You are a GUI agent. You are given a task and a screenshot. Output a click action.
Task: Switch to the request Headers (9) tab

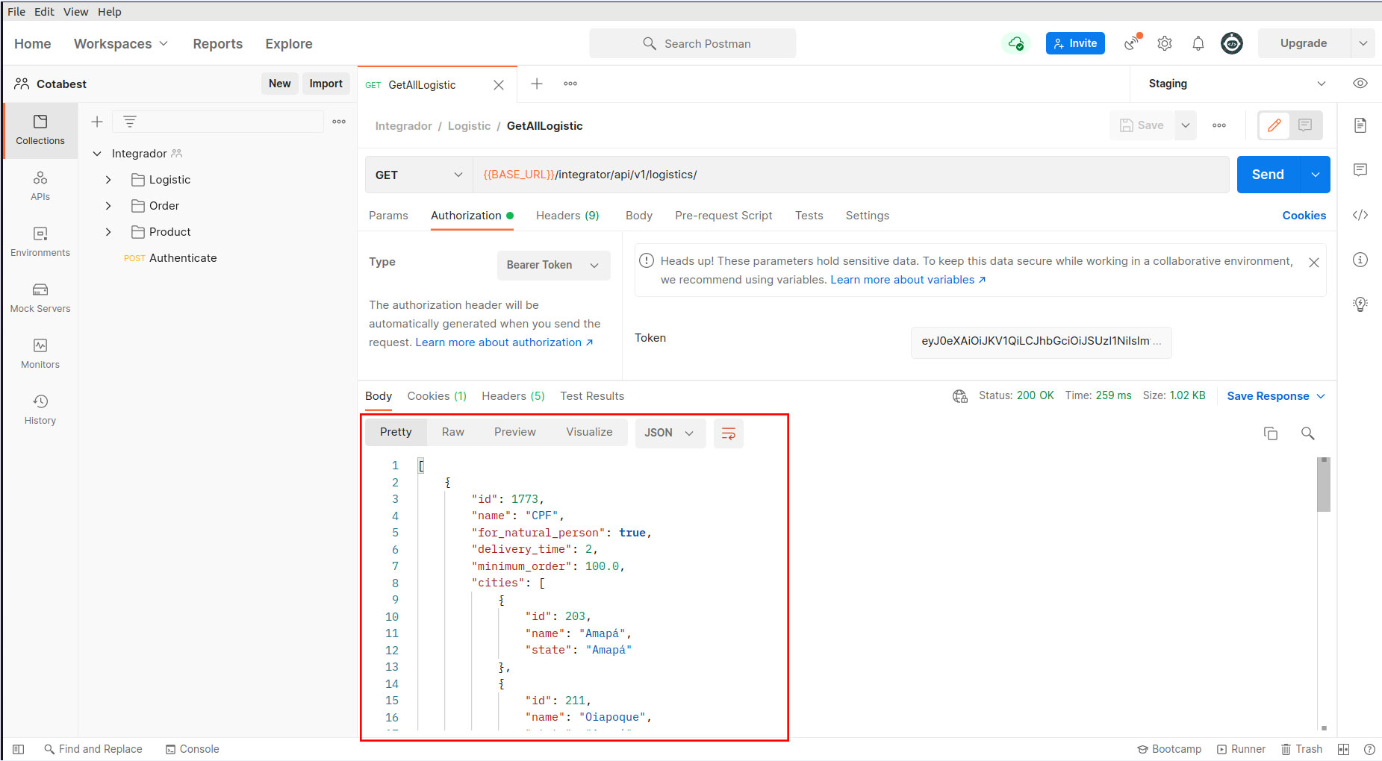coord(567,216)
